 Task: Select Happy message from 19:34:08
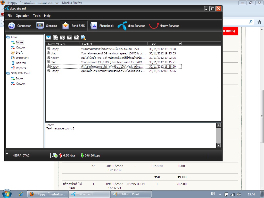(x=114, y=49)
